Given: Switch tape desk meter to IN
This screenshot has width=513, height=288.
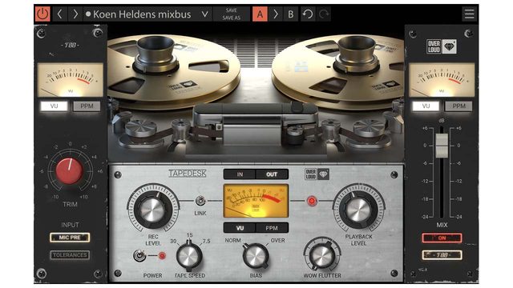Looking at the screenshot, I should [x=240, y=174].
